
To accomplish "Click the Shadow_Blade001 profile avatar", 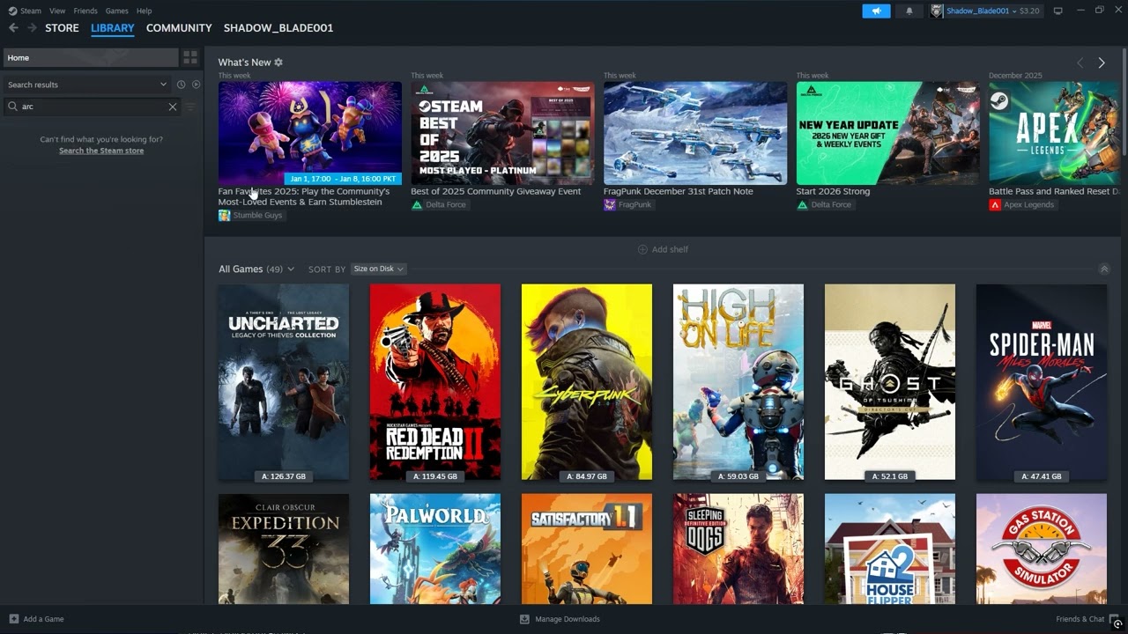I will pos(937,11).
